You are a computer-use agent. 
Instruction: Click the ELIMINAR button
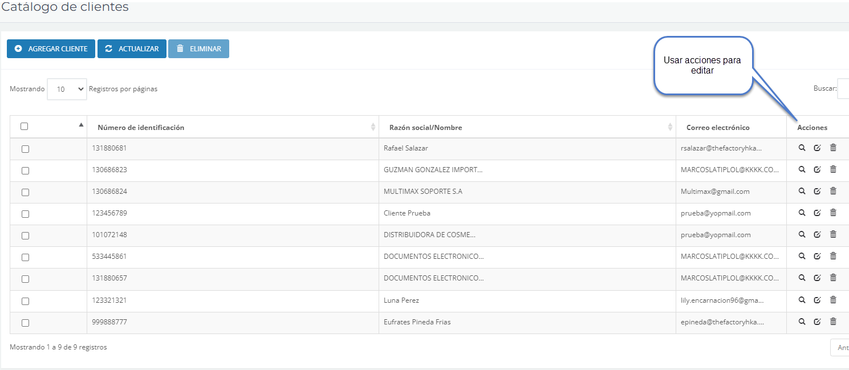[x=198, y=49]
